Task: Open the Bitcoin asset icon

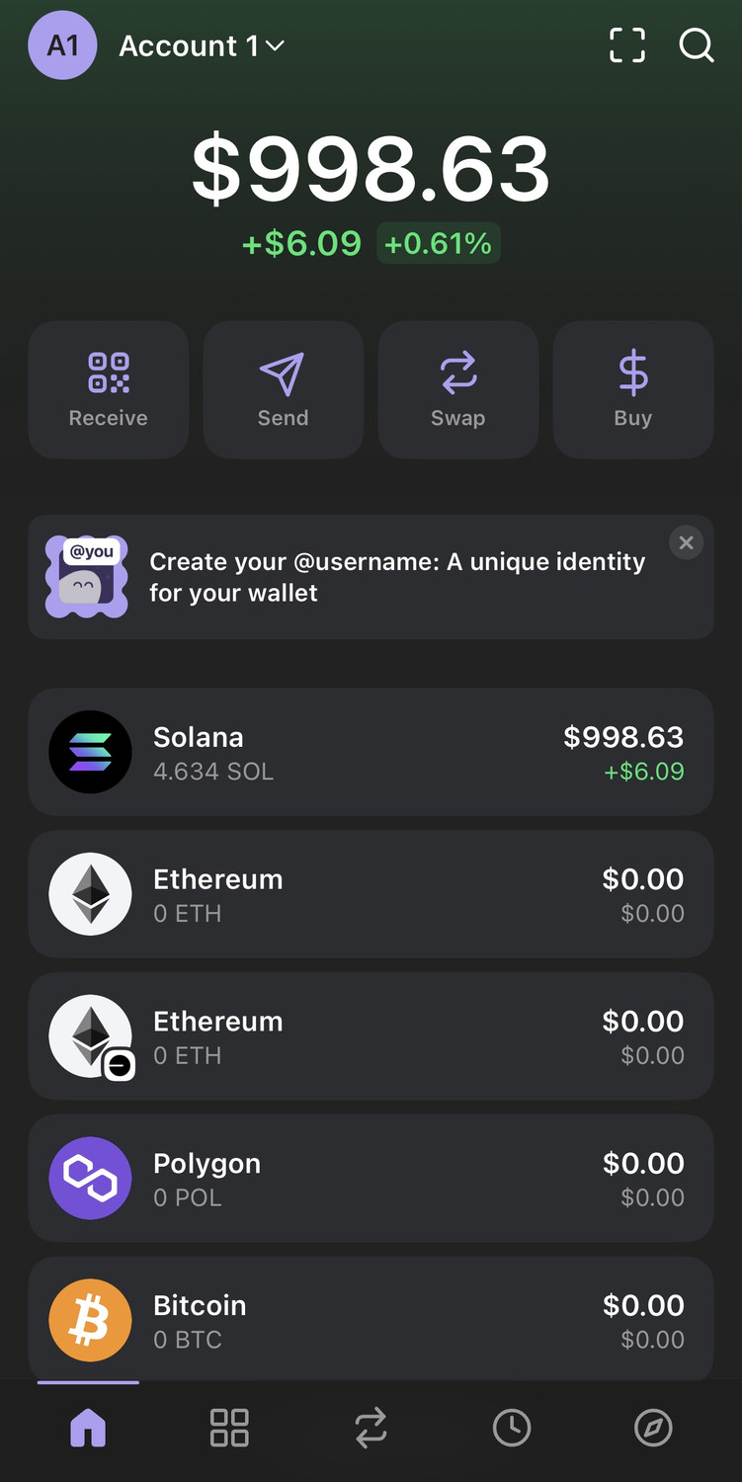Action: pyautogui.click(x=91, y=1320)
